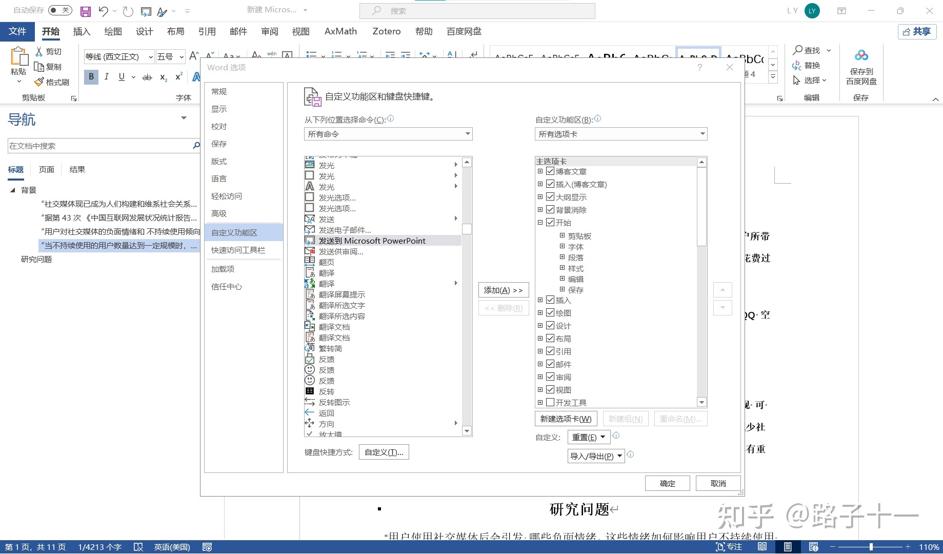Click the Copy (复制) icon

click(x=39, y=67)
